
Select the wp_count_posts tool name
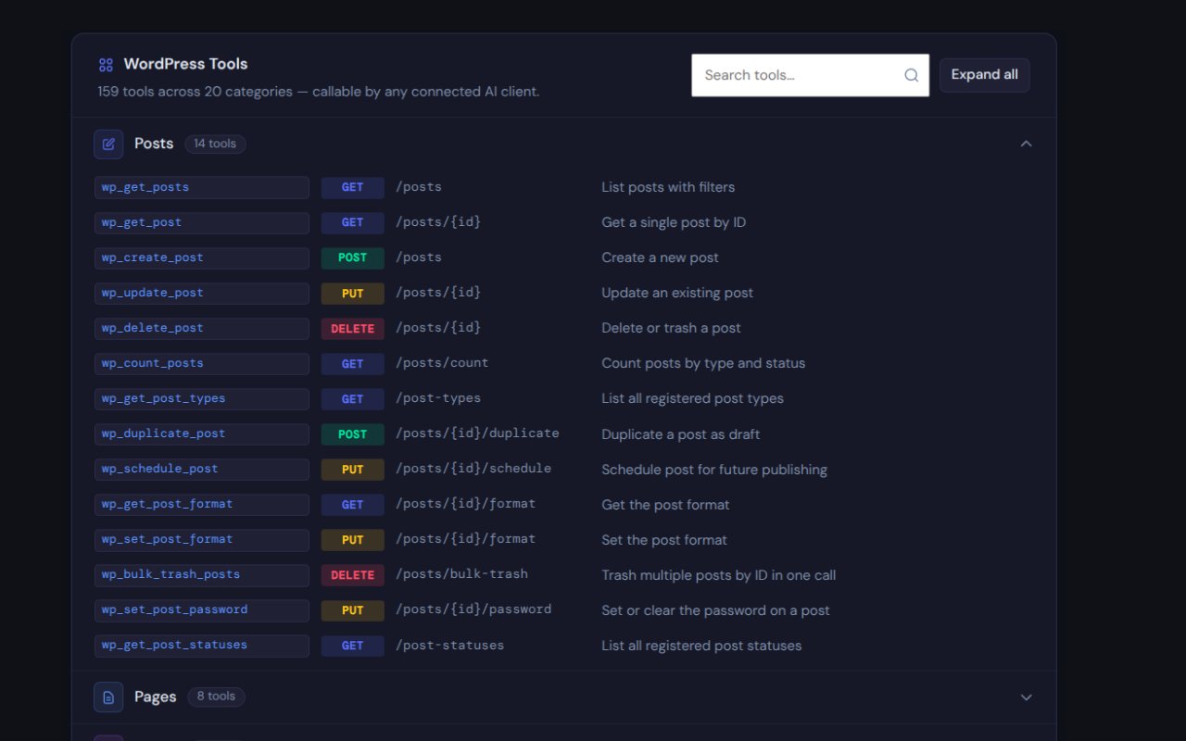[202, 363]
